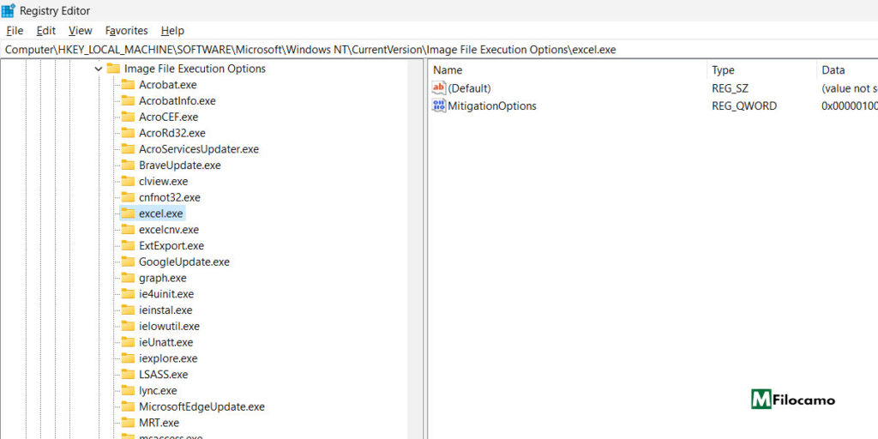The image size is (878, 439).
Task: Select the highlighted excel.exe key label
Action: (x=160, y=213)
